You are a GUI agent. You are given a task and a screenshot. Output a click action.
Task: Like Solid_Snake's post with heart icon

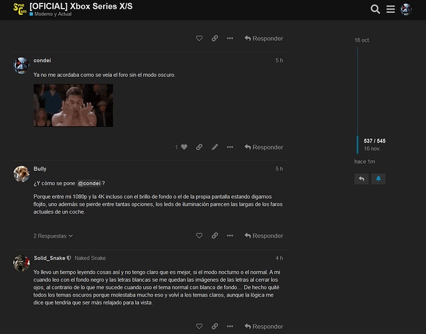tap(199, 327)
